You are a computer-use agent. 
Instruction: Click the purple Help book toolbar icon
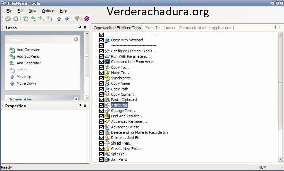(86, 19)
